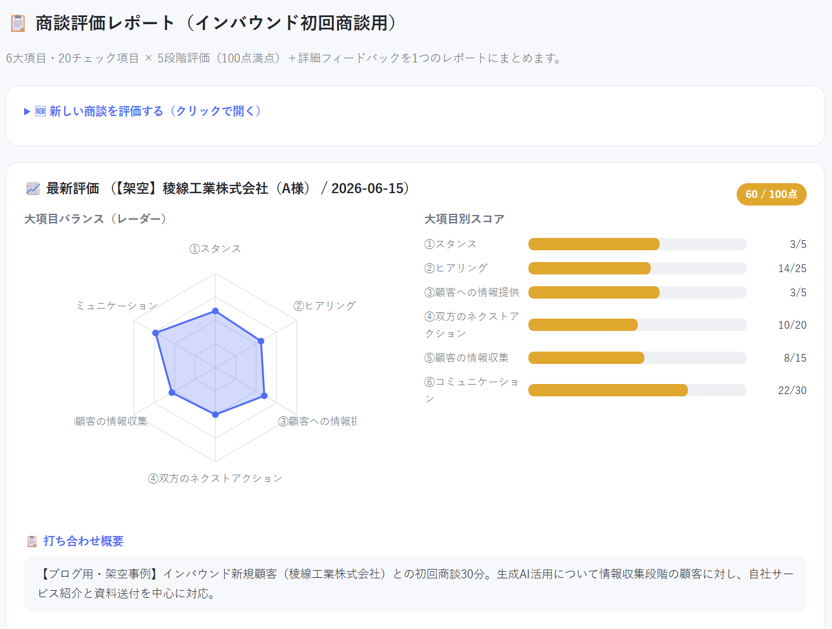This screenshot has width=832, height=629.
Task: Click the ③顧客への情報提供 score bar
Action: pyautogui.click(x=637, y=293)
